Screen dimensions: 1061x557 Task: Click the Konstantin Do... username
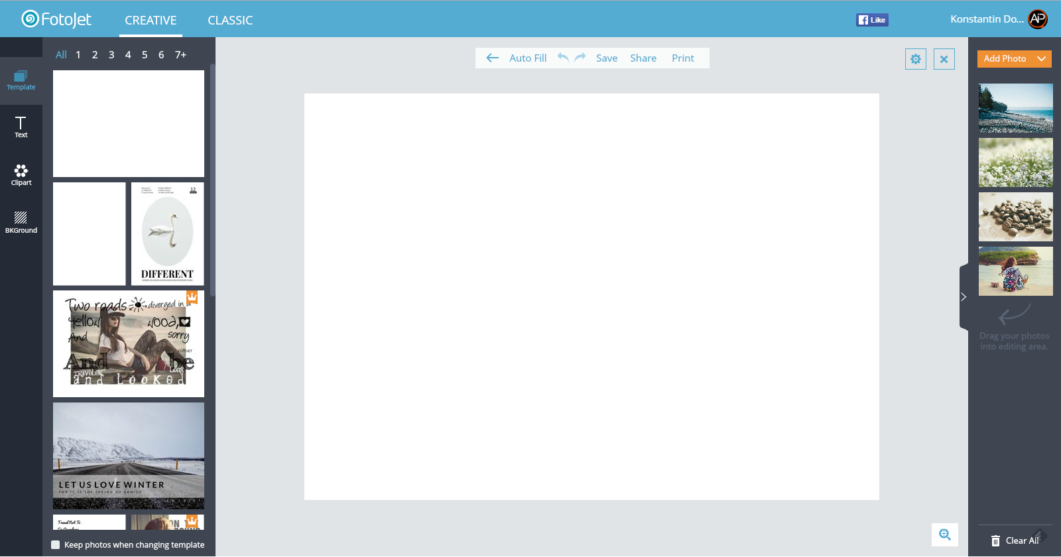(987, 19)
